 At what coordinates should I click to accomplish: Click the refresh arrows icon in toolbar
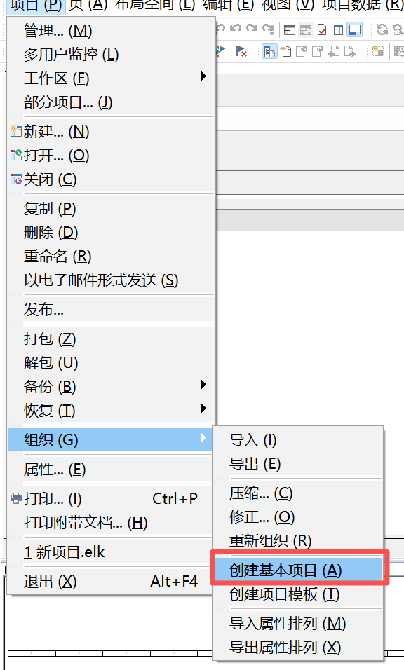382,29
